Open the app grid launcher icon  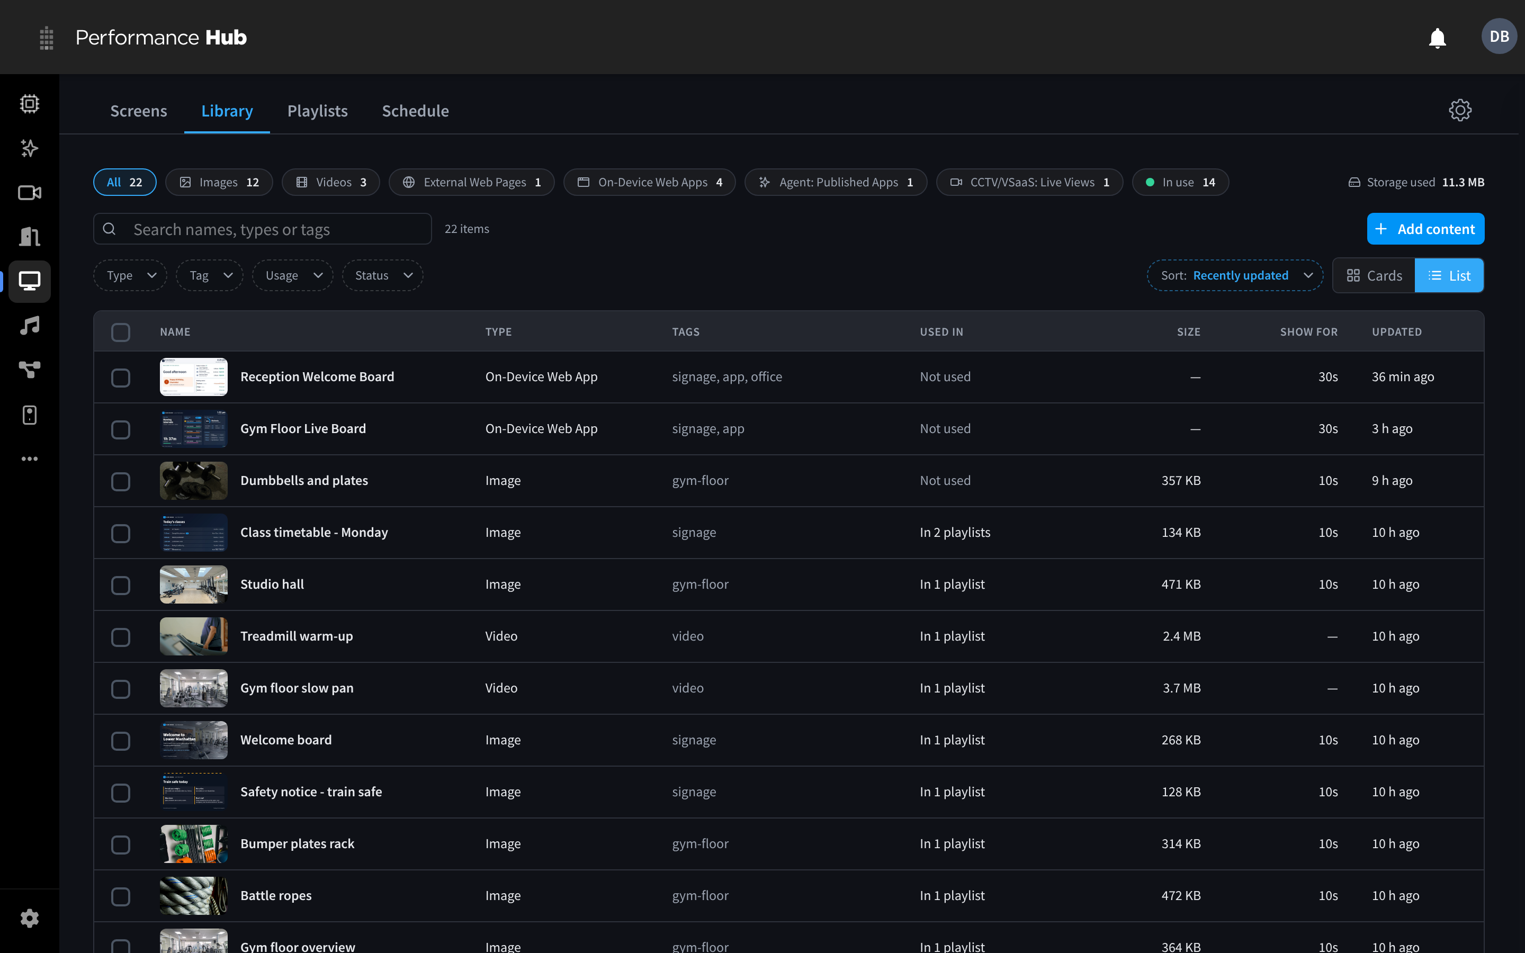tap(46, 38)
